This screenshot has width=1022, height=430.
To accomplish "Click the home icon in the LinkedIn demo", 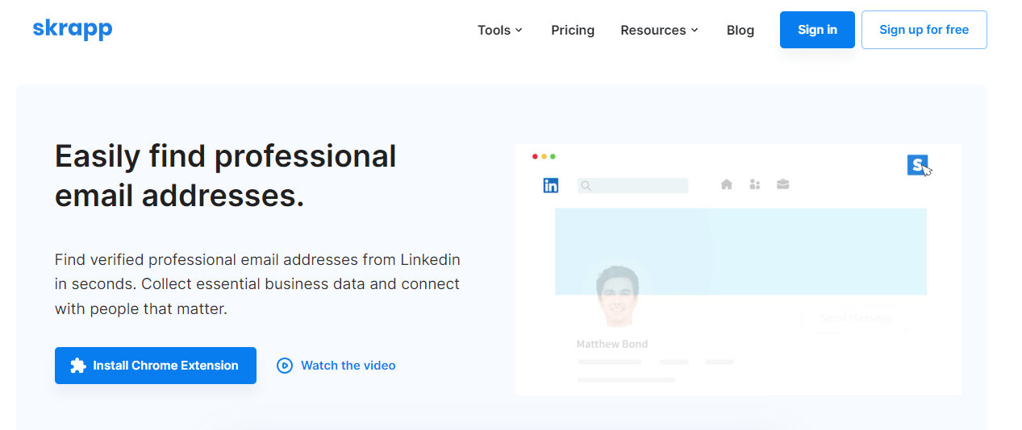I will pos(727,184).
